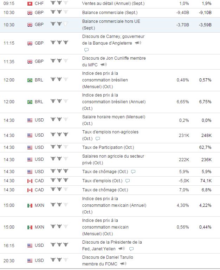This screenshot has width=220, height=270.
Task: Click Canadian flag on Taux d'emplois row
Action: [x=30, y=181]
